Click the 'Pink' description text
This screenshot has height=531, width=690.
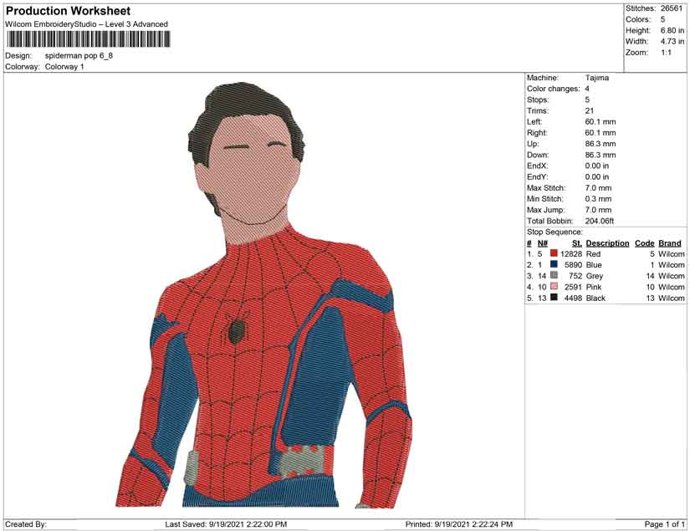[x=594, y=287]
